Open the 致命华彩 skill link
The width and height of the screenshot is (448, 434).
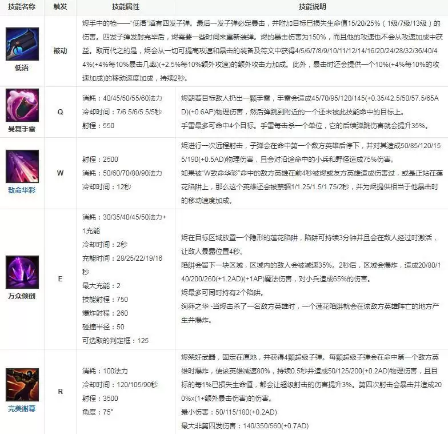click(22, 190)
